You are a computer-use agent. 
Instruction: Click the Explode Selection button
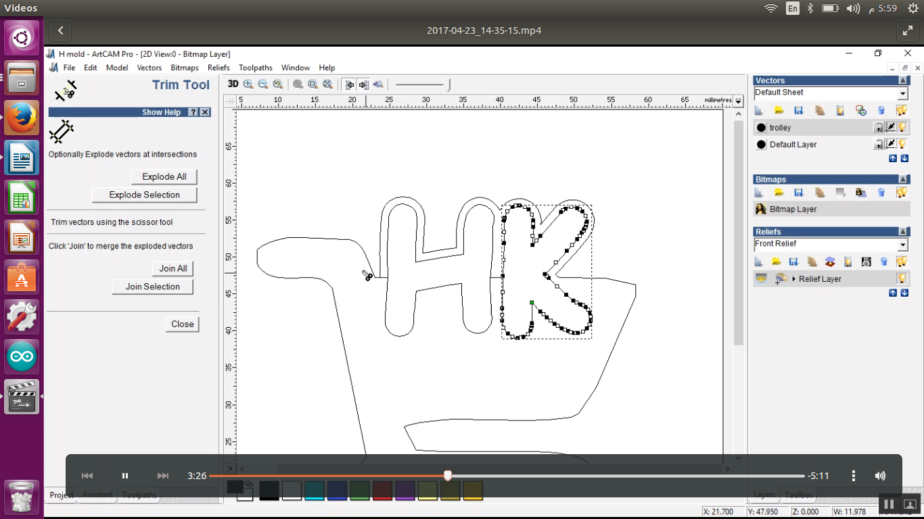[x=145, y=195]
